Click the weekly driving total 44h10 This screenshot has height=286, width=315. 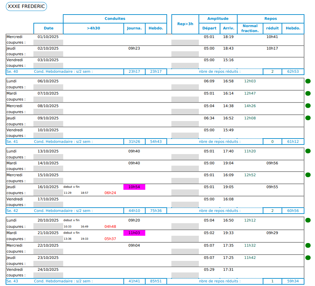click(134, 211)
